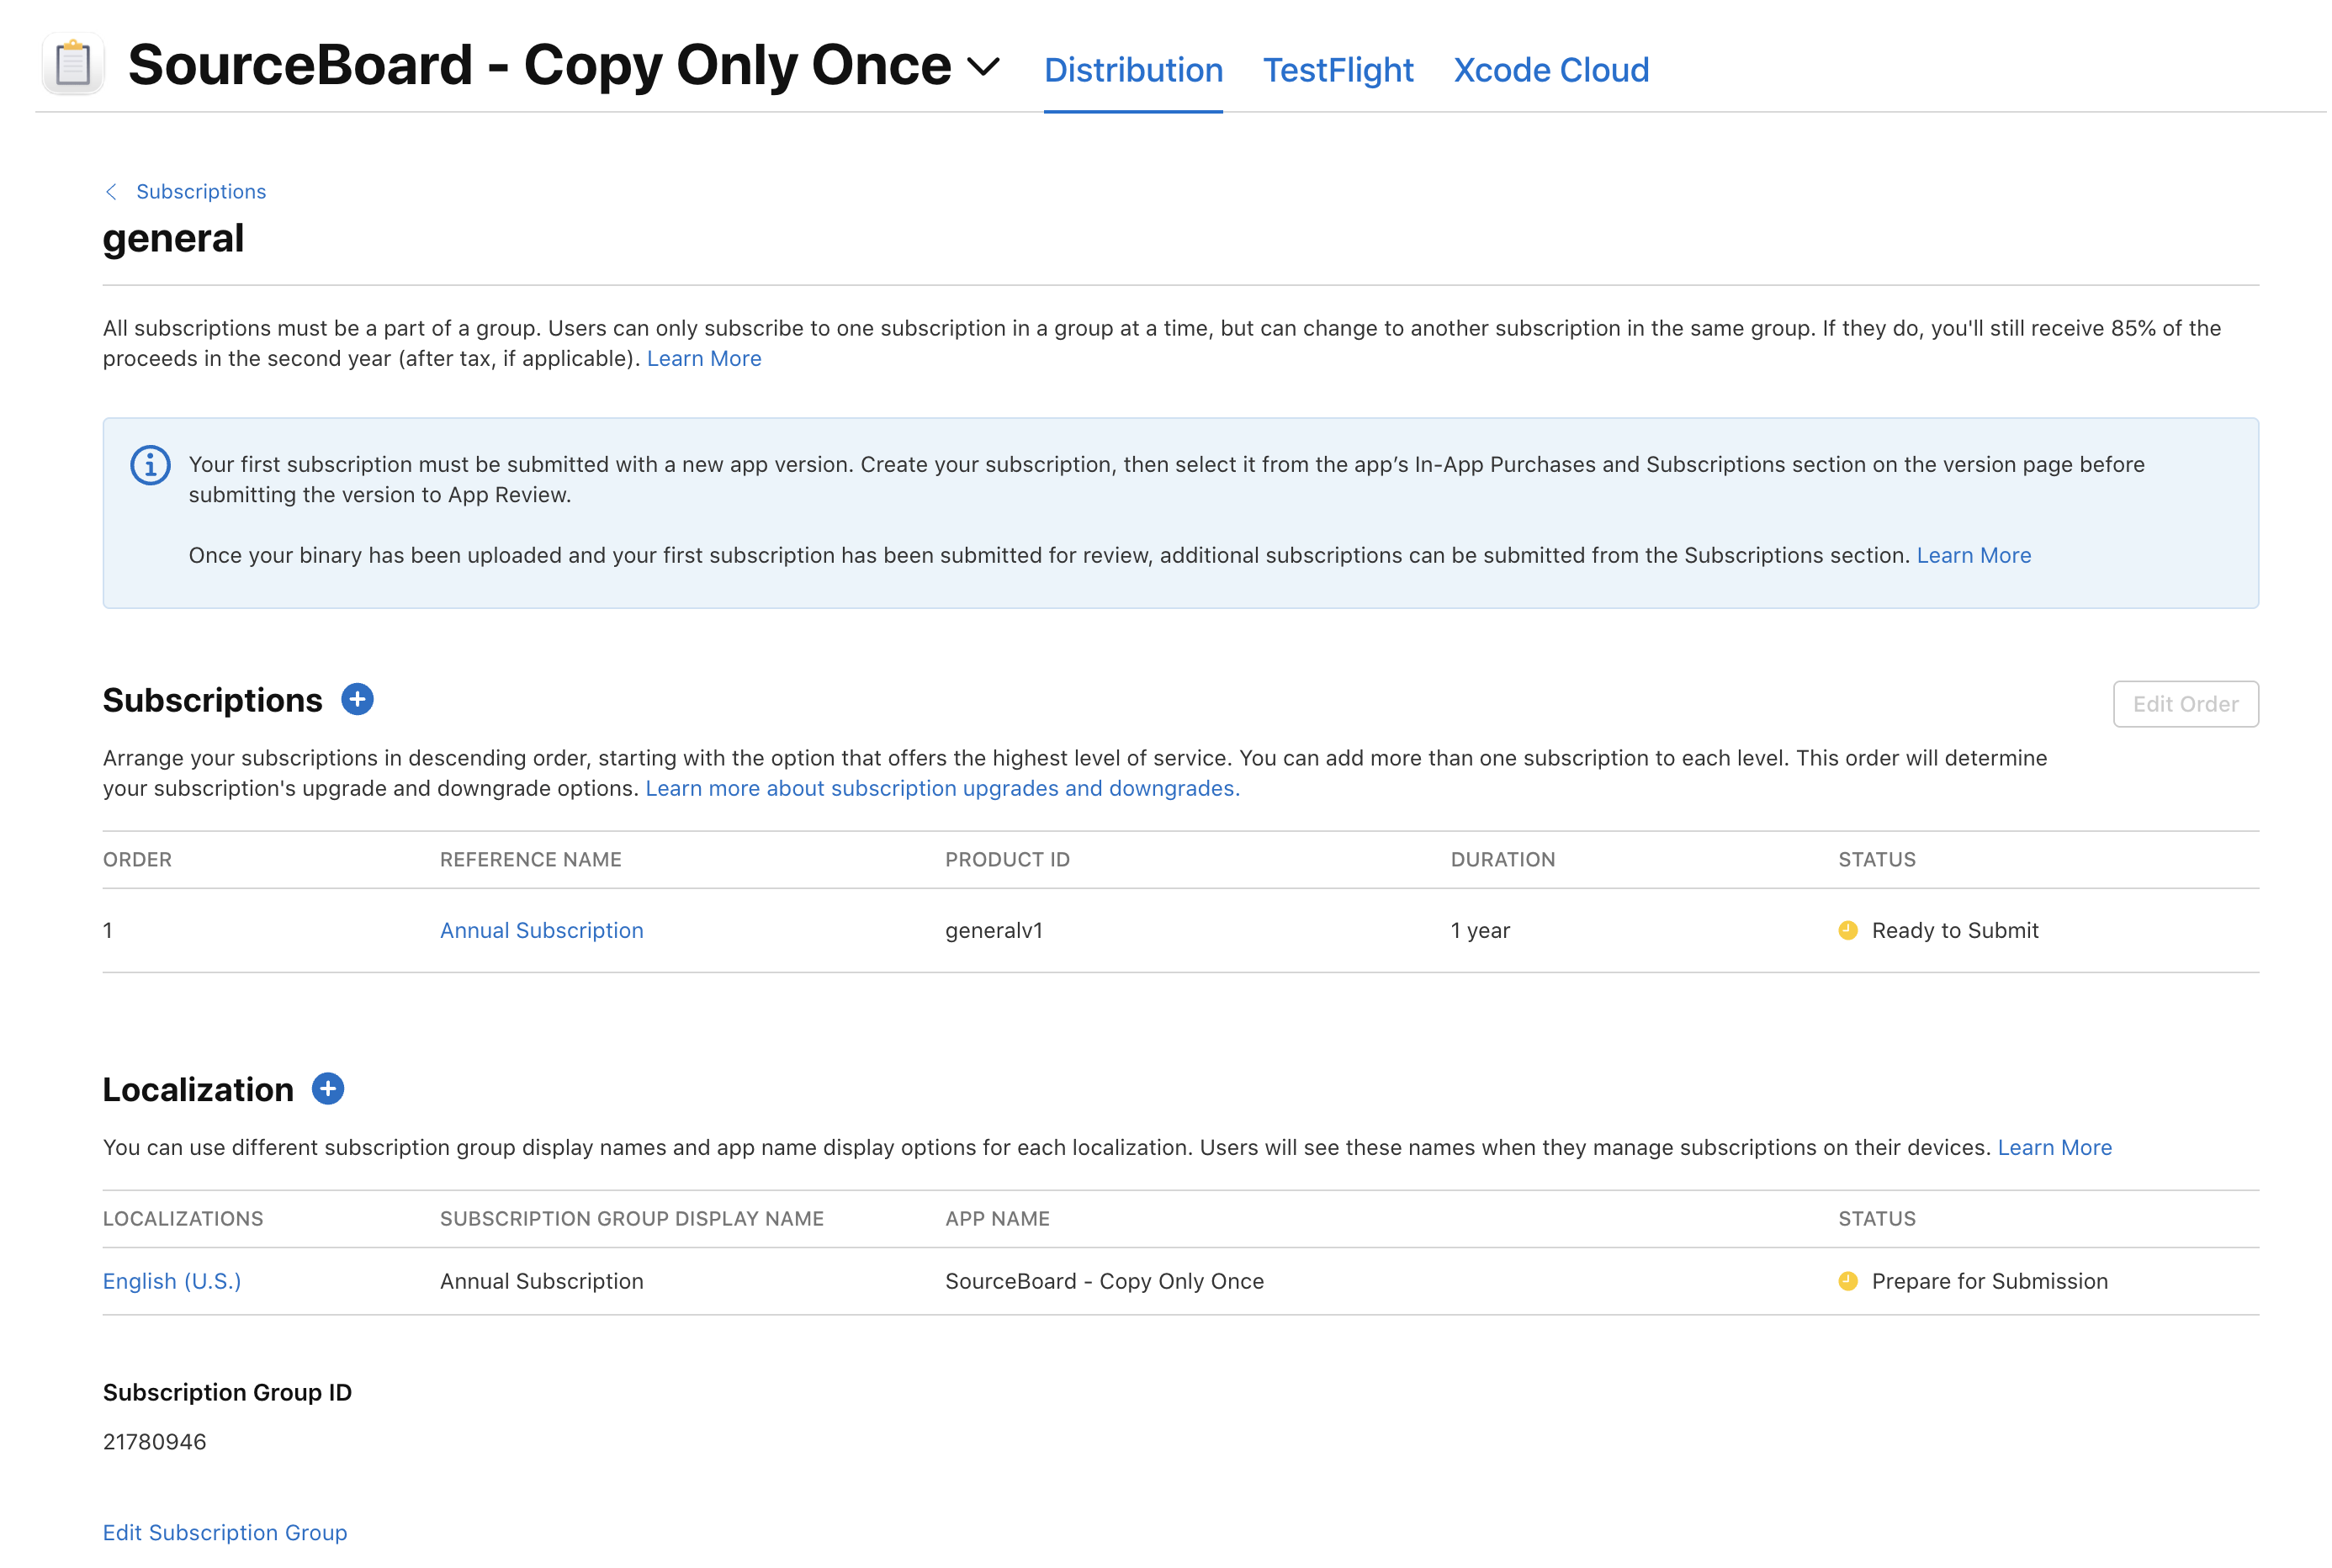Go back to the Subscriptions breadcrumb
Viewport: 2332px width, 1568px height.
coord(200,191)
